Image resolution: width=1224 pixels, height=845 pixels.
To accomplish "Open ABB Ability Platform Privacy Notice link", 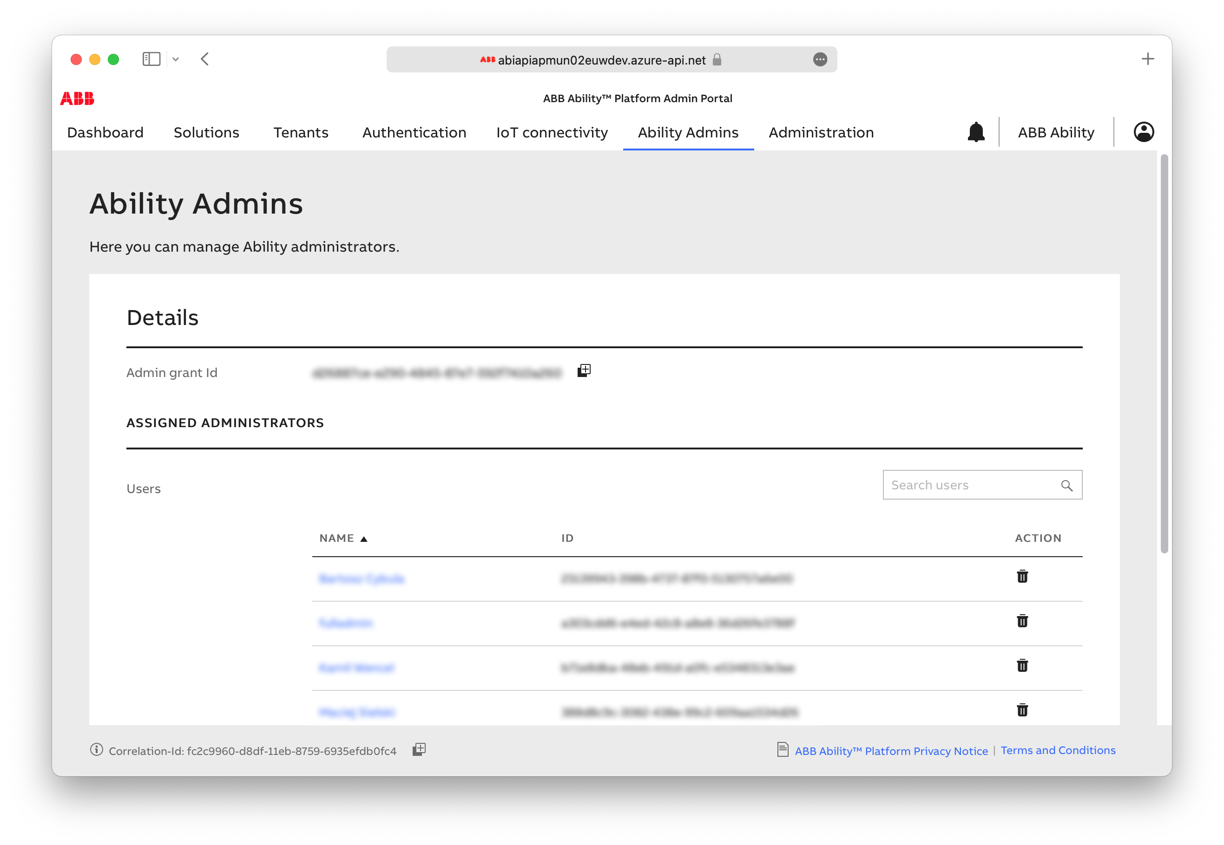I will pyautogui.click(x=891, y=751).
